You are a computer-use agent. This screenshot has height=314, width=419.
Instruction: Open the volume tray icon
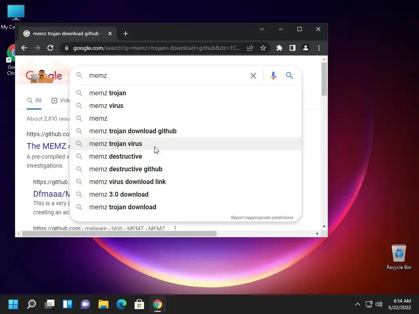(379, 304)
